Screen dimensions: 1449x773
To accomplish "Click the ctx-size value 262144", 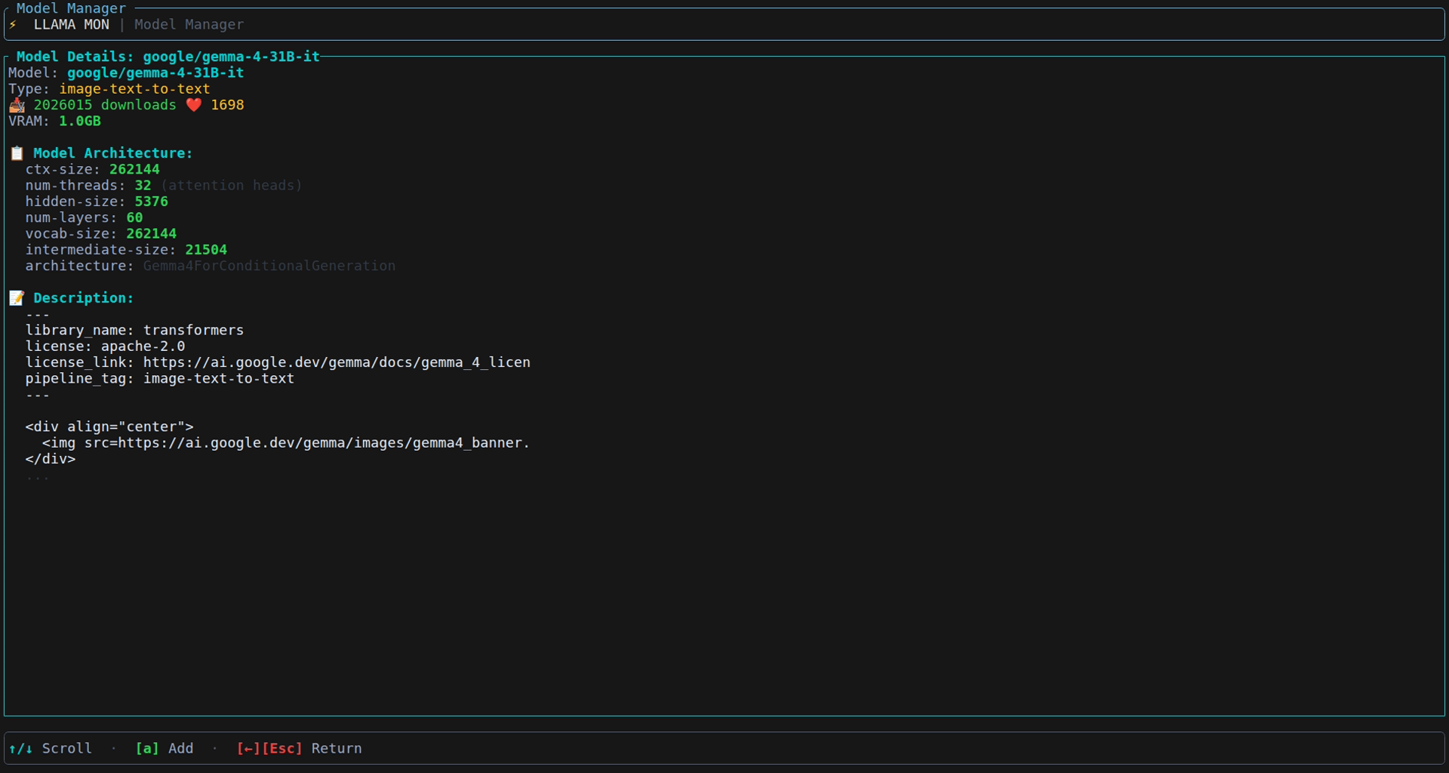I will pos(134,170).
